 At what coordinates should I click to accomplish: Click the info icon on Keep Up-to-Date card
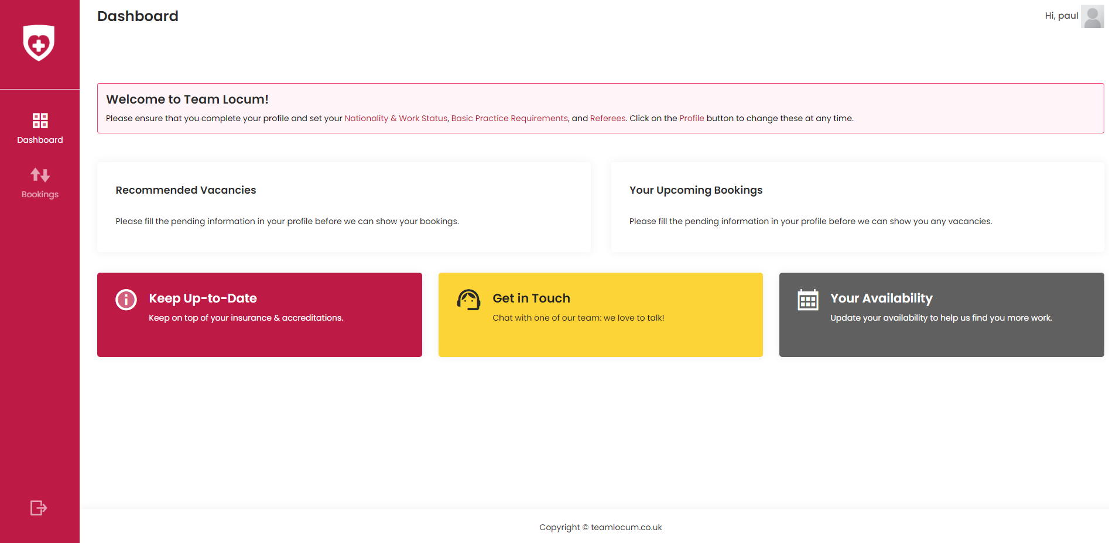(126, 300)
